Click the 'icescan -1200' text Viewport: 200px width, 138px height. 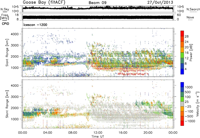(x=35, y=25)
